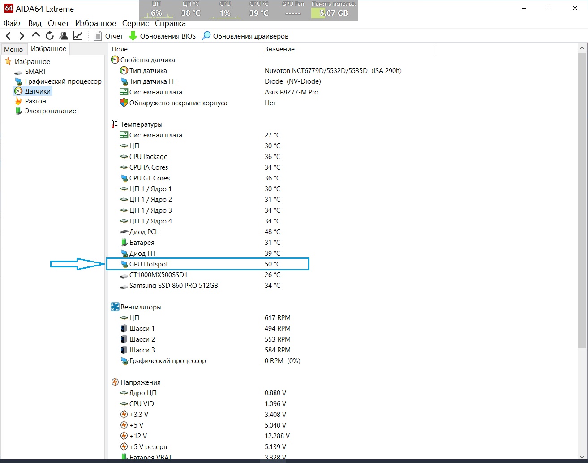Click the +12 V voltage icon
Image resolution: width=588 pixels, height=463 pixels.
tap(124, 436)
